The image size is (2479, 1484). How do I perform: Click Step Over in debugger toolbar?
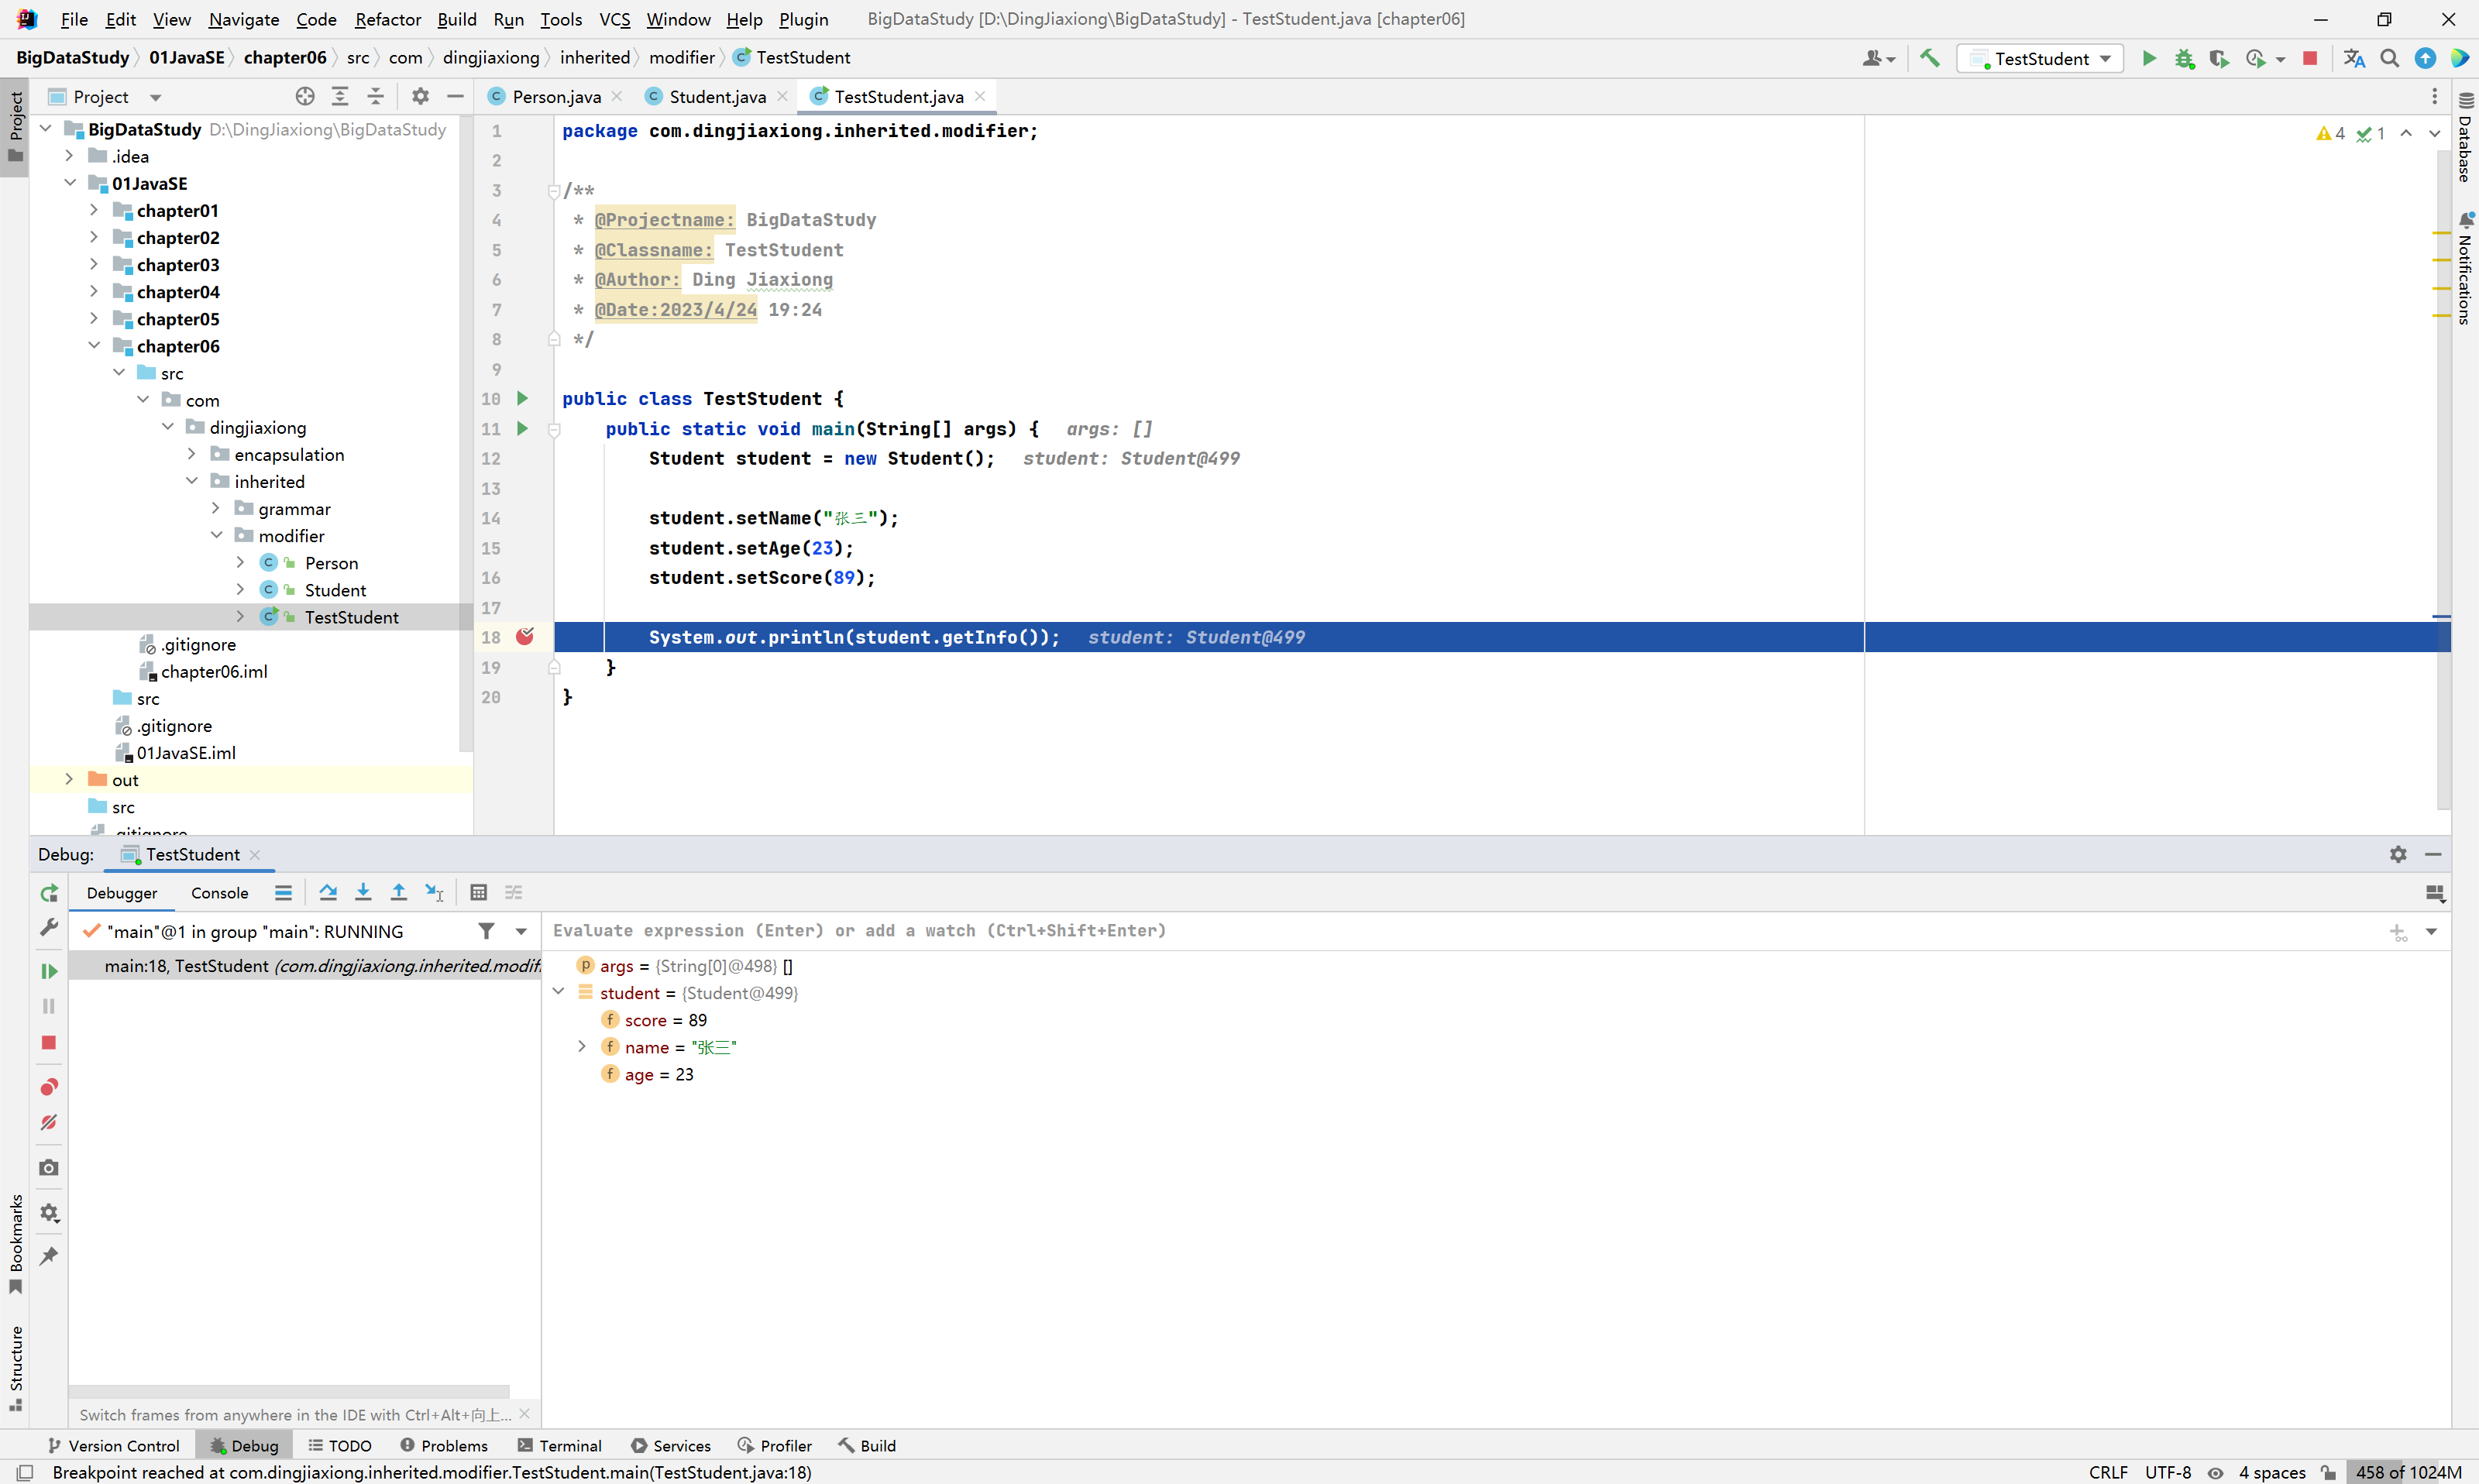click(x=328, y=892)
